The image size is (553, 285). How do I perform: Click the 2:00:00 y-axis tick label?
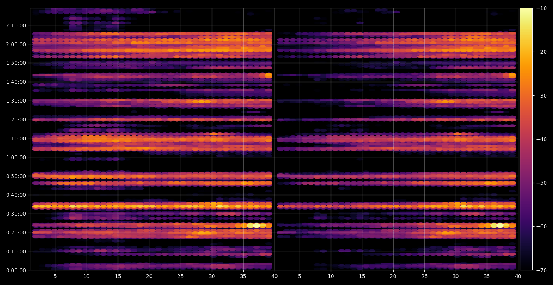click(x=17, y=44)
